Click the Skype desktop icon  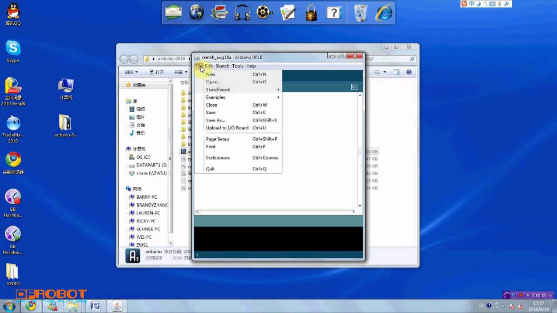click(x=13, y=49)
